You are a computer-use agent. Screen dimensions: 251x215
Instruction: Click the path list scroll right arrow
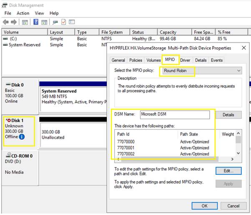232,159
